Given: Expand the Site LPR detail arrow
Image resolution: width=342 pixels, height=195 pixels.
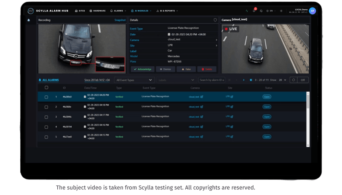Looking at the screenshot, I should [216, 46].
